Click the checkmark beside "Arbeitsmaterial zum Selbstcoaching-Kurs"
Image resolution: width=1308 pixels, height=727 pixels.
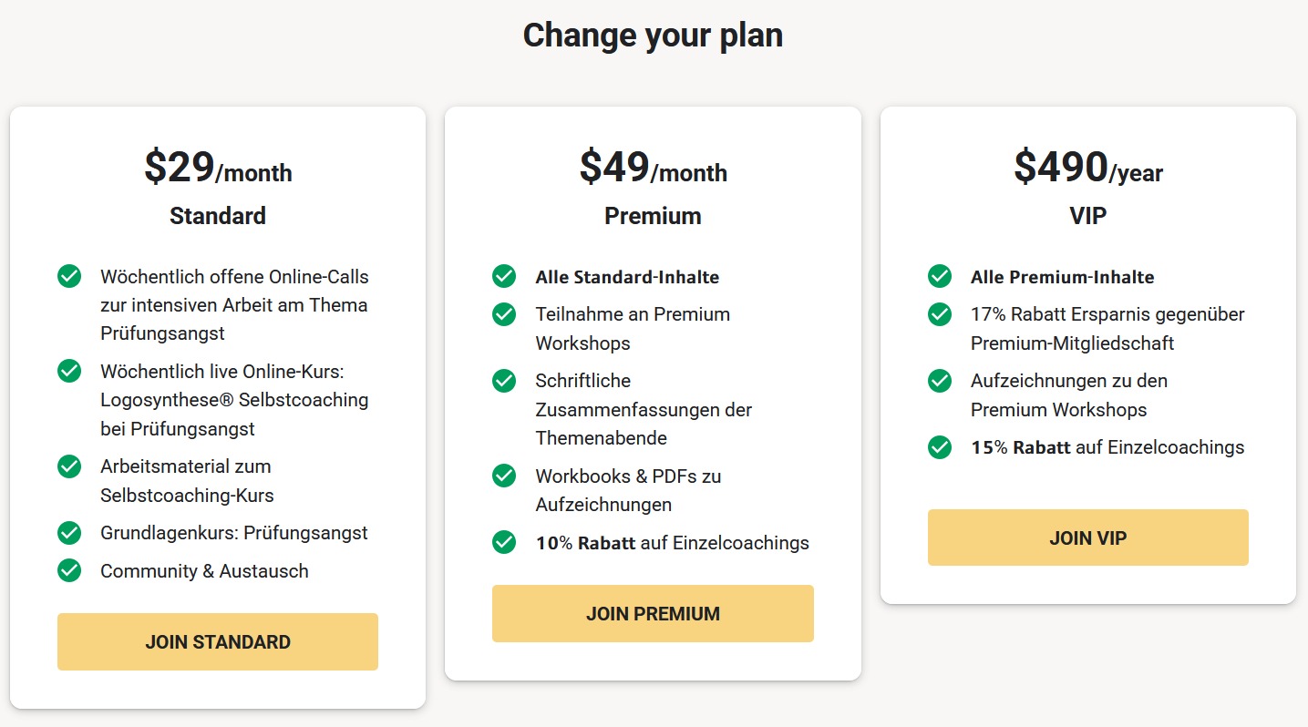click(69, 466)
